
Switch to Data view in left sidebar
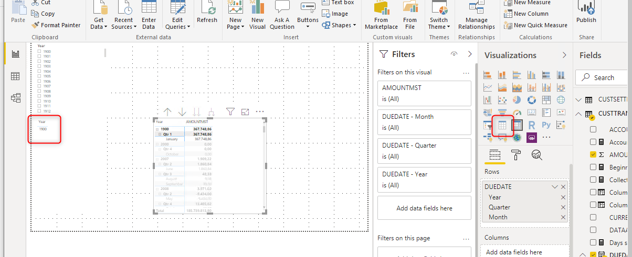[15, 76]
